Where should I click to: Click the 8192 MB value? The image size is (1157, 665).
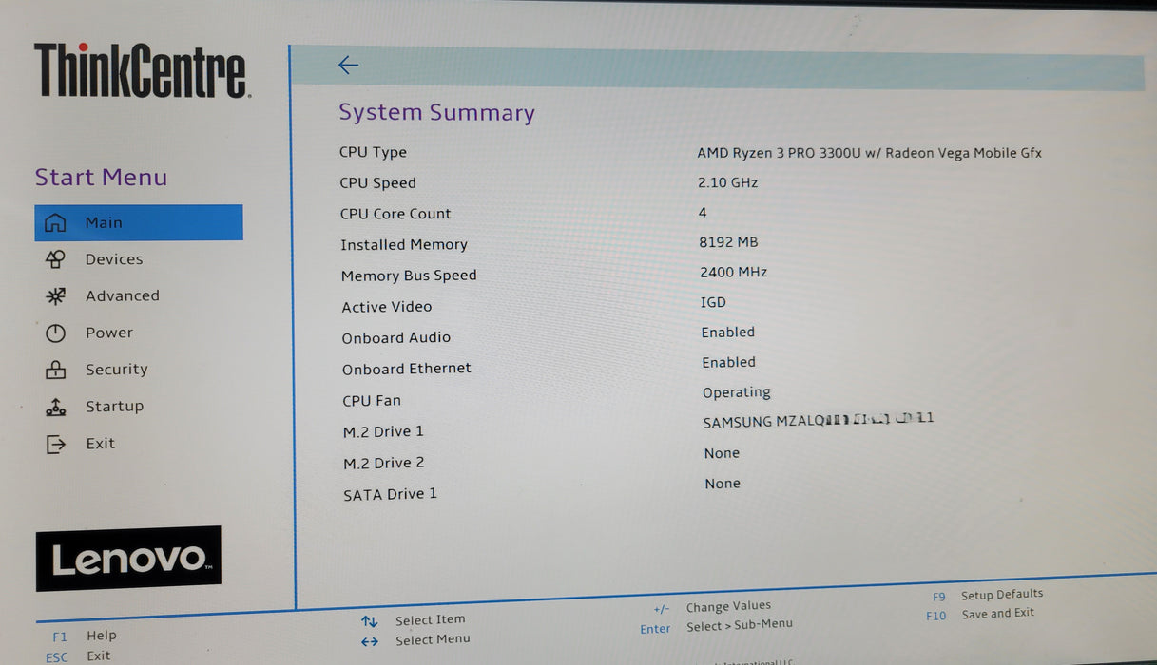(x=728, y=242)
